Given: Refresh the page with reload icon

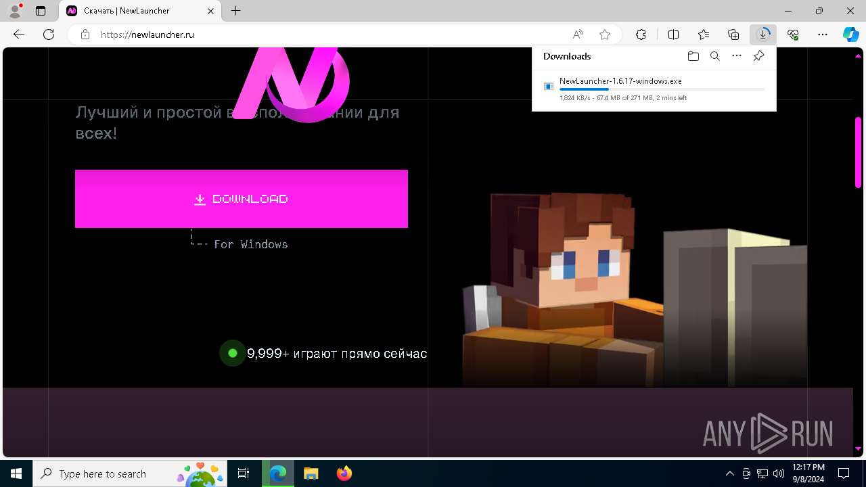Looking at the screenshot, I should pos(49,34).
